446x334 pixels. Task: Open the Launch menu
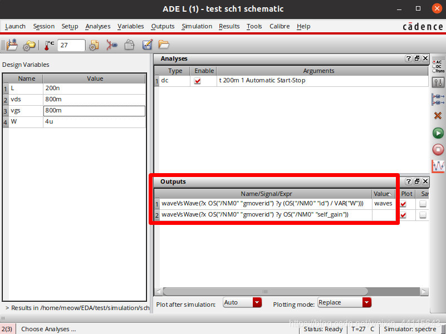(16, 26)
